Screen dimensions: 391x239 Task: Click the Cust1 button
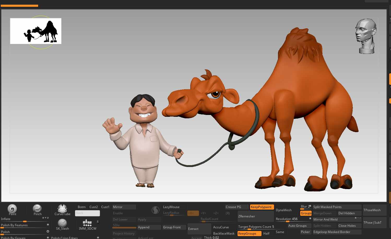click(x=105, y=207)
